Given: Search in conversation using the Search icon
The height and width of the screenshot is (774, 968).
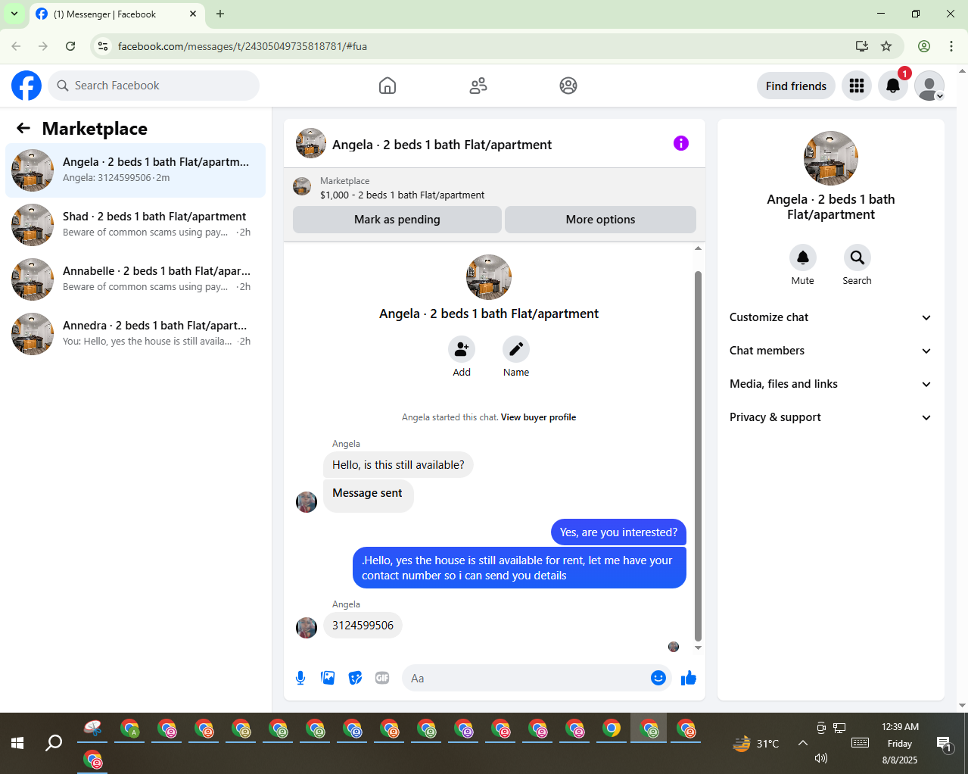Looking at the screenshot, I should pyautogui.click(x=858, y=257).
